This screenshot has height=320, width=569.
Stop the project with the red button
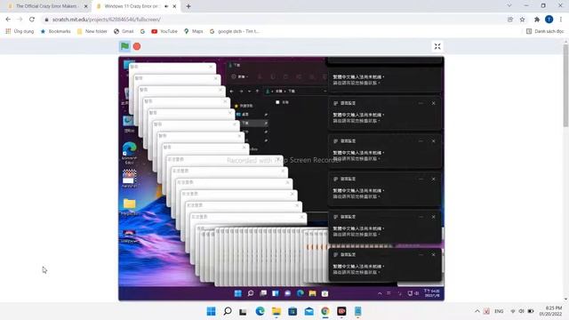click(137, 46)
